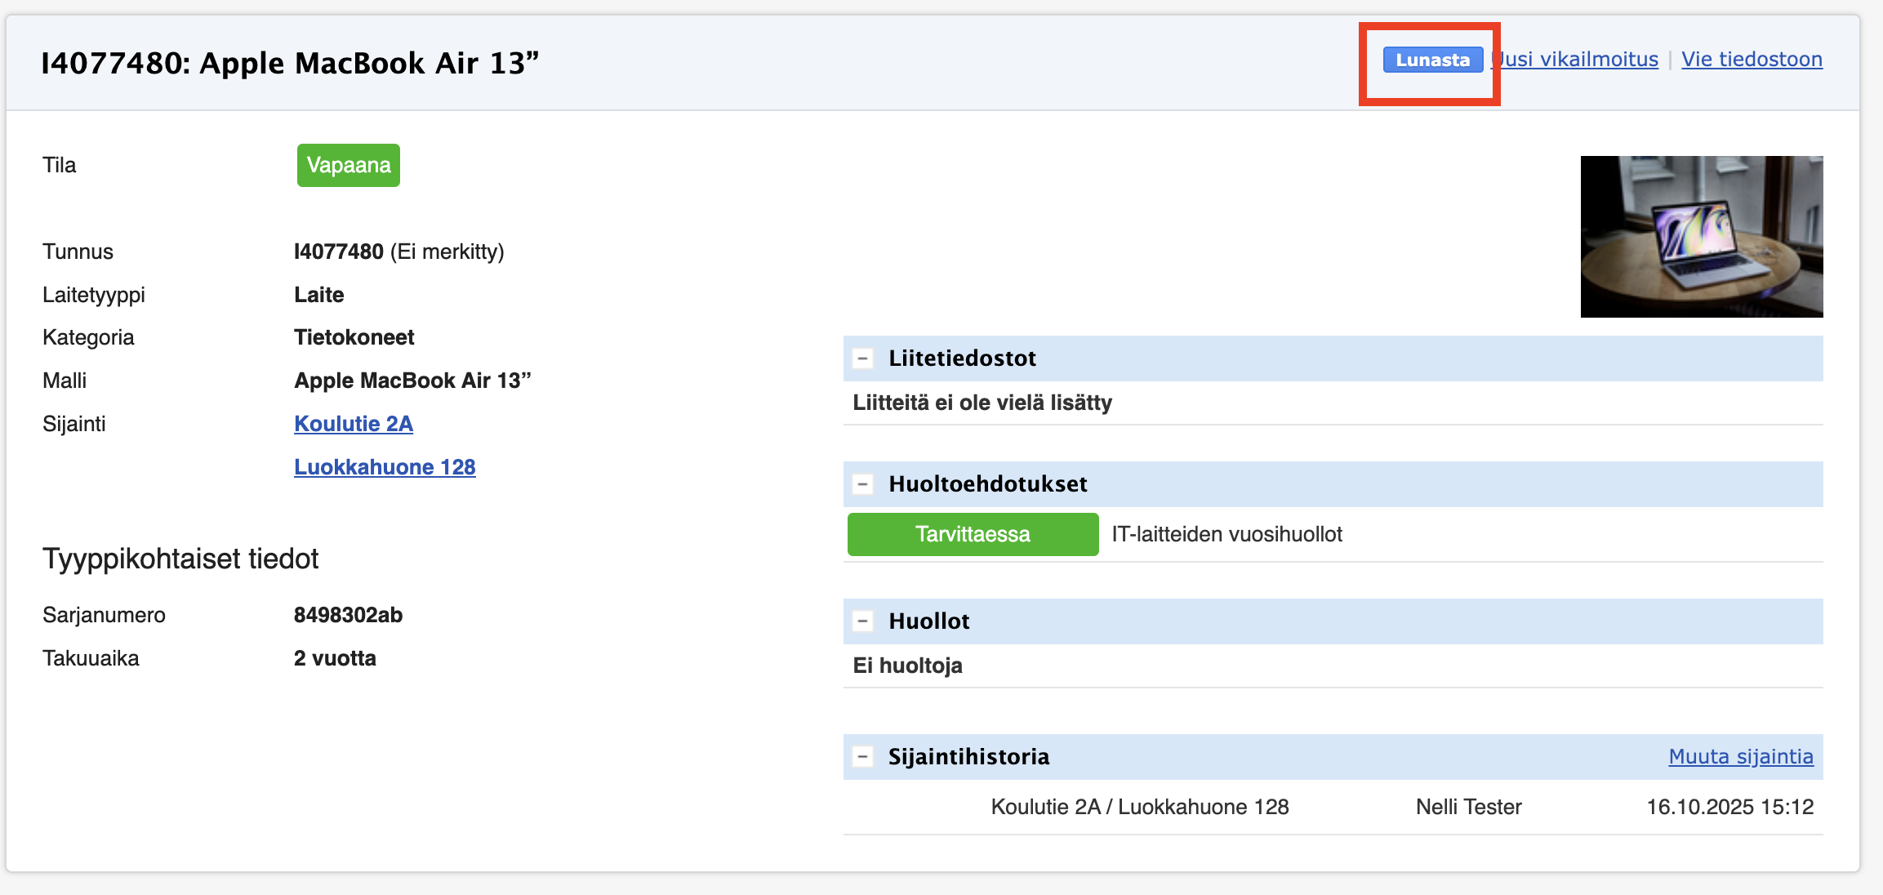Image resolution: width=1883 pixels, height=895 pixels.
Task: Click the Vie tiedostoon link
Action: (1752, 60)
